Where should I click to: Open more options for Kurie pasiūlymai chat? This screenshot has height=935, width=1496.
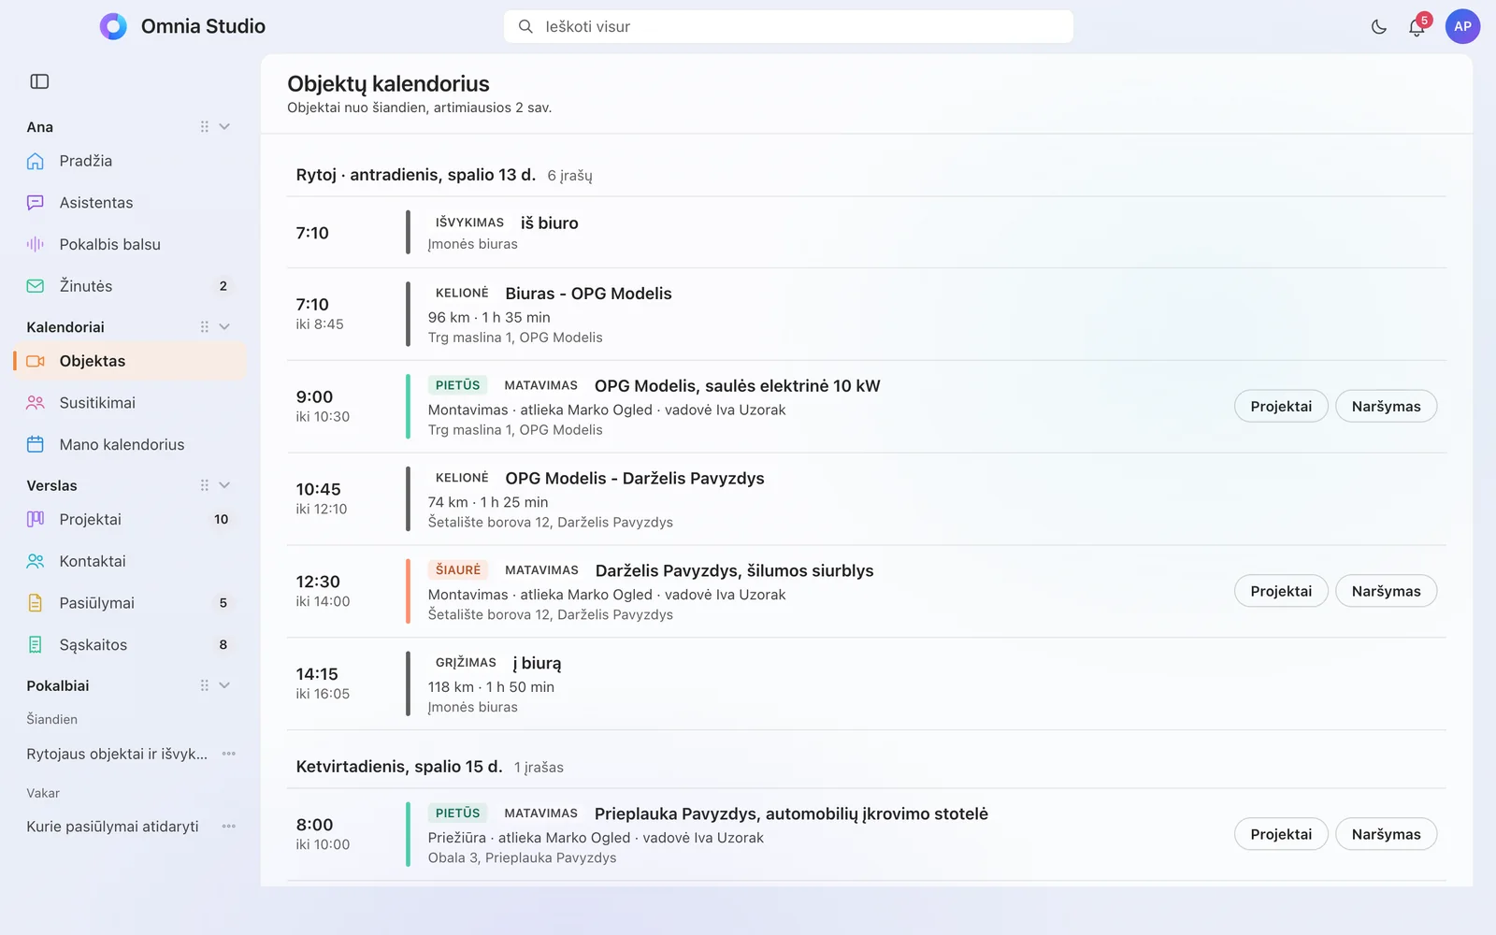coord(229,827)
